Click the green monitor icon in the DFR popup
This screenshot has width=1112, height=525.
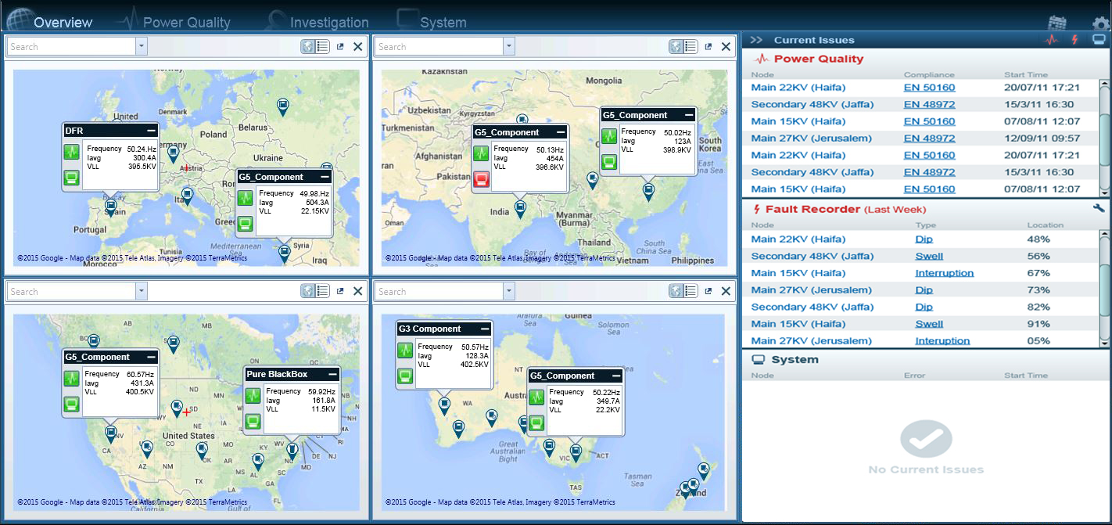click(x=72, y=178)
